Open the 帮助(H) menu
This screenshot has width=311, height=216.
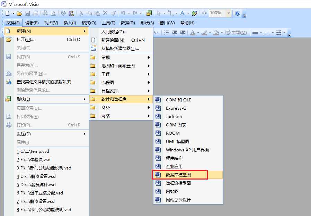[187, 23]
